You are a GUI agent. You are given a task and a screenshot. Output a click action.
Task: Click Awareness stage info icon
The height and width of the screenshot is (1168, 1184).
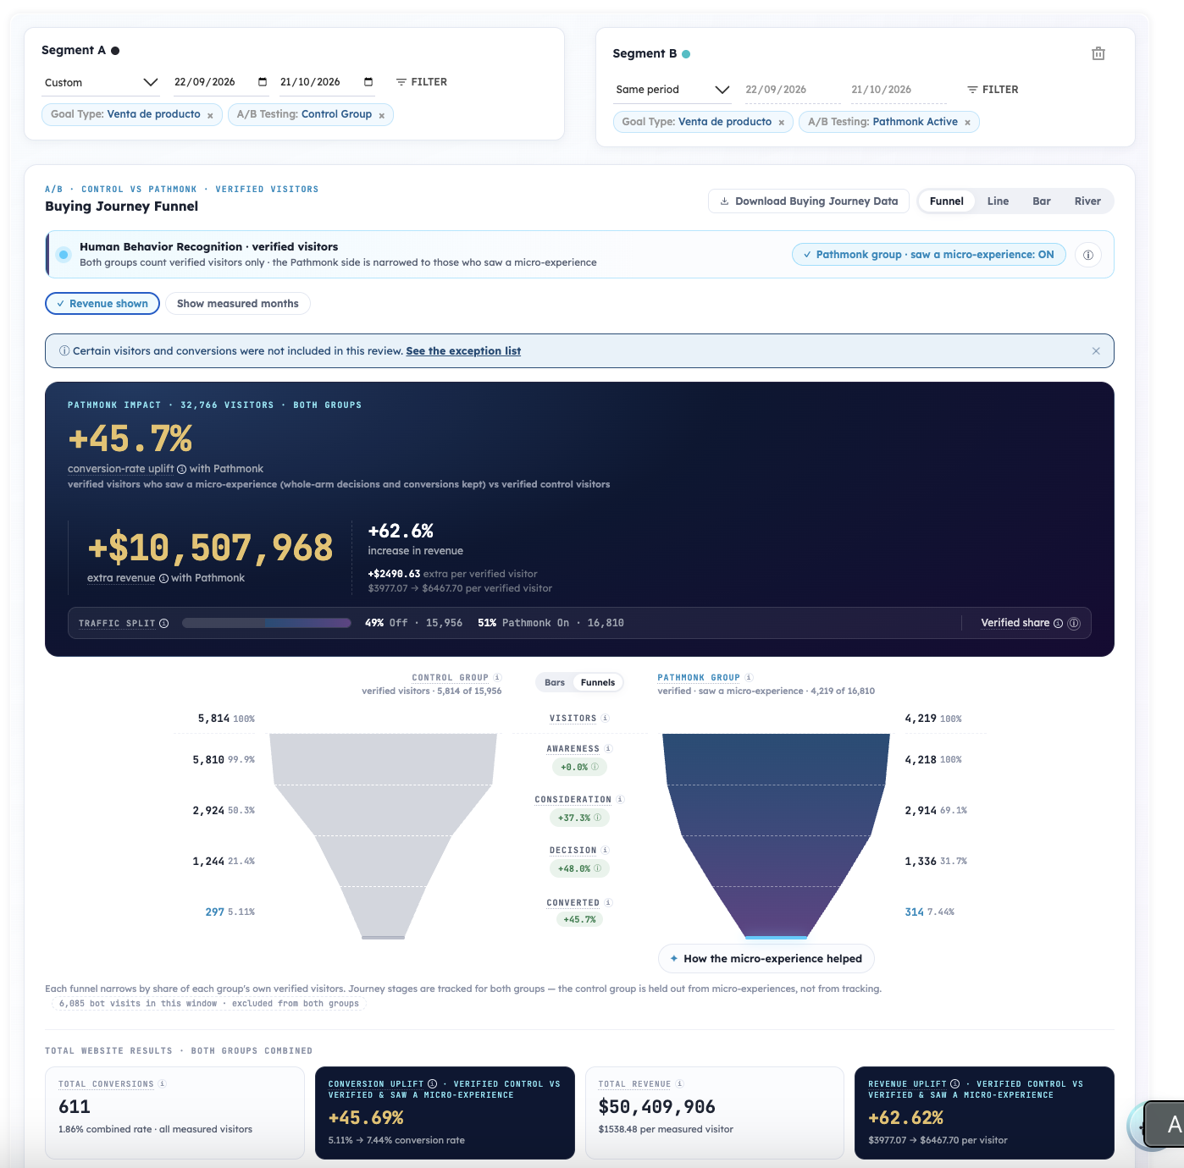(608, 748)
